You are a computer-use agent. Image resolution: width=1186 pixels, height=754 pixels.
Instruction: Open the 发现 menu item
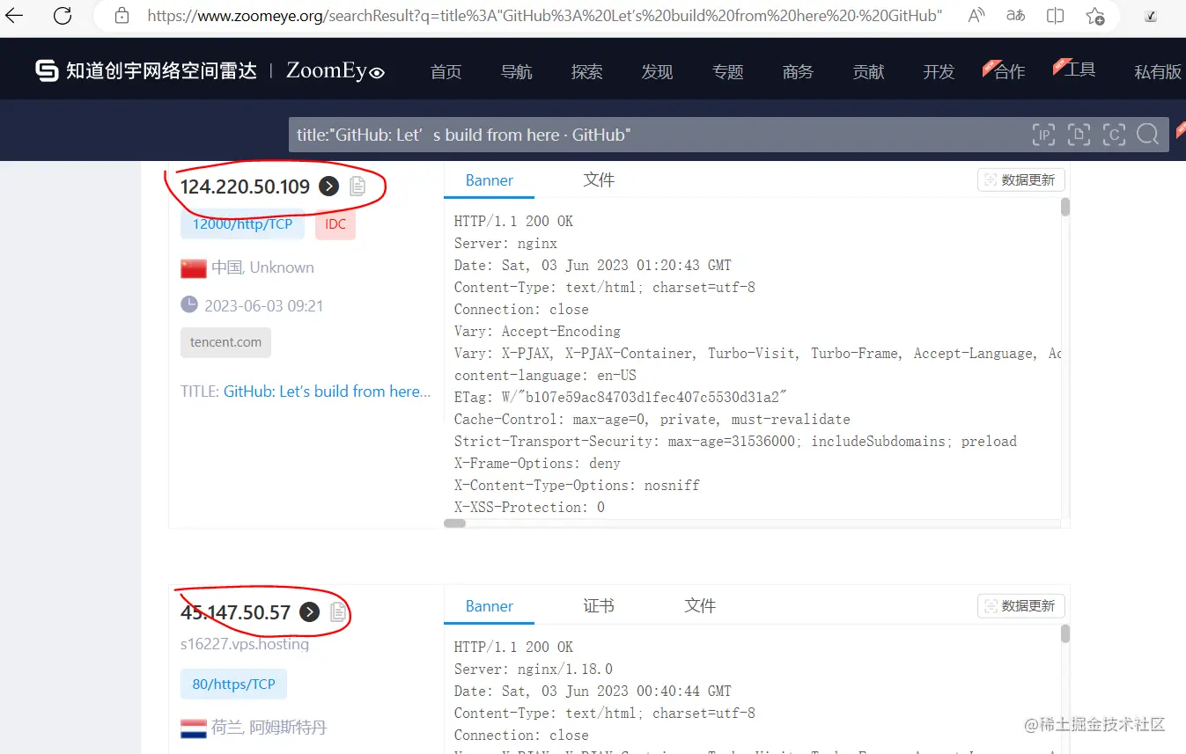[x=657, y=72]
